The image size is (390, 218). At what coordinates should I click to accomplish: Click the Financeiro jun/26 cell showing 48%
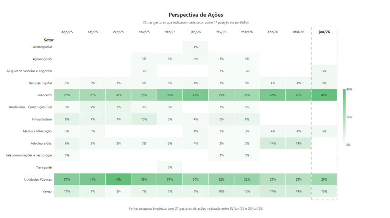tap(324, 95)
